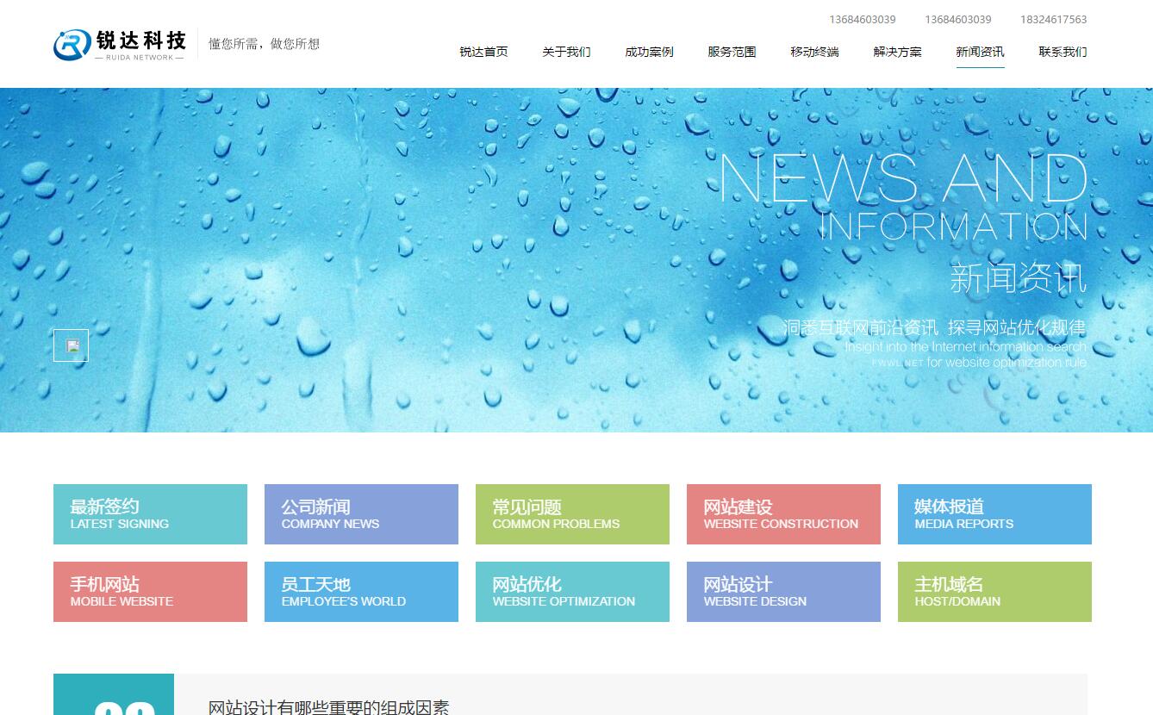Click the 网站优化 Website Optimization tile
This screenshot has width=1153, height=715.
(x=572, y=592)
